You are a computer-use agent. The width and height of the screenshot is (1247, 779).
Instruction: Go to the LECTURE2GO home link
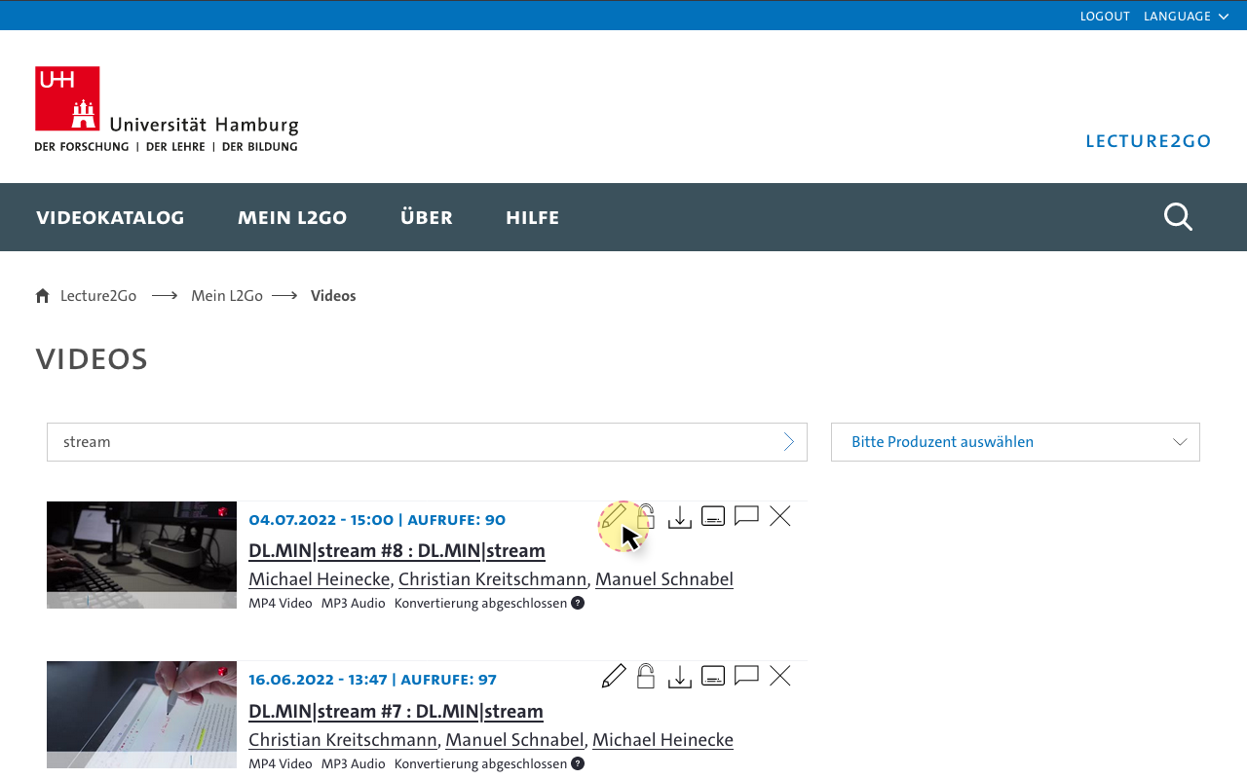point(1149,140)
